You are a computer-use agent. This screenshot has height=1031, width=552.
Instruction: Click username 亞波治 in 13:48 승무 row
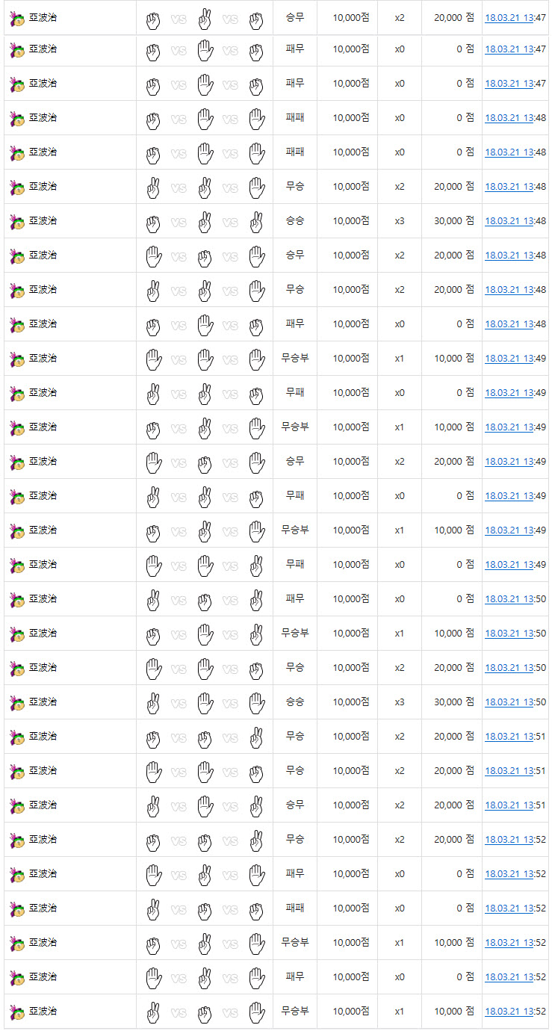(43, 256)
